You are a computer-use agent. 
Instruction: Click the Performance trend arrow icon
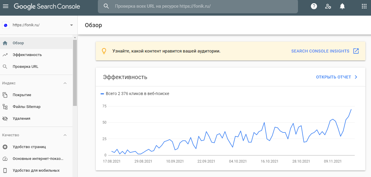[5, 55]
